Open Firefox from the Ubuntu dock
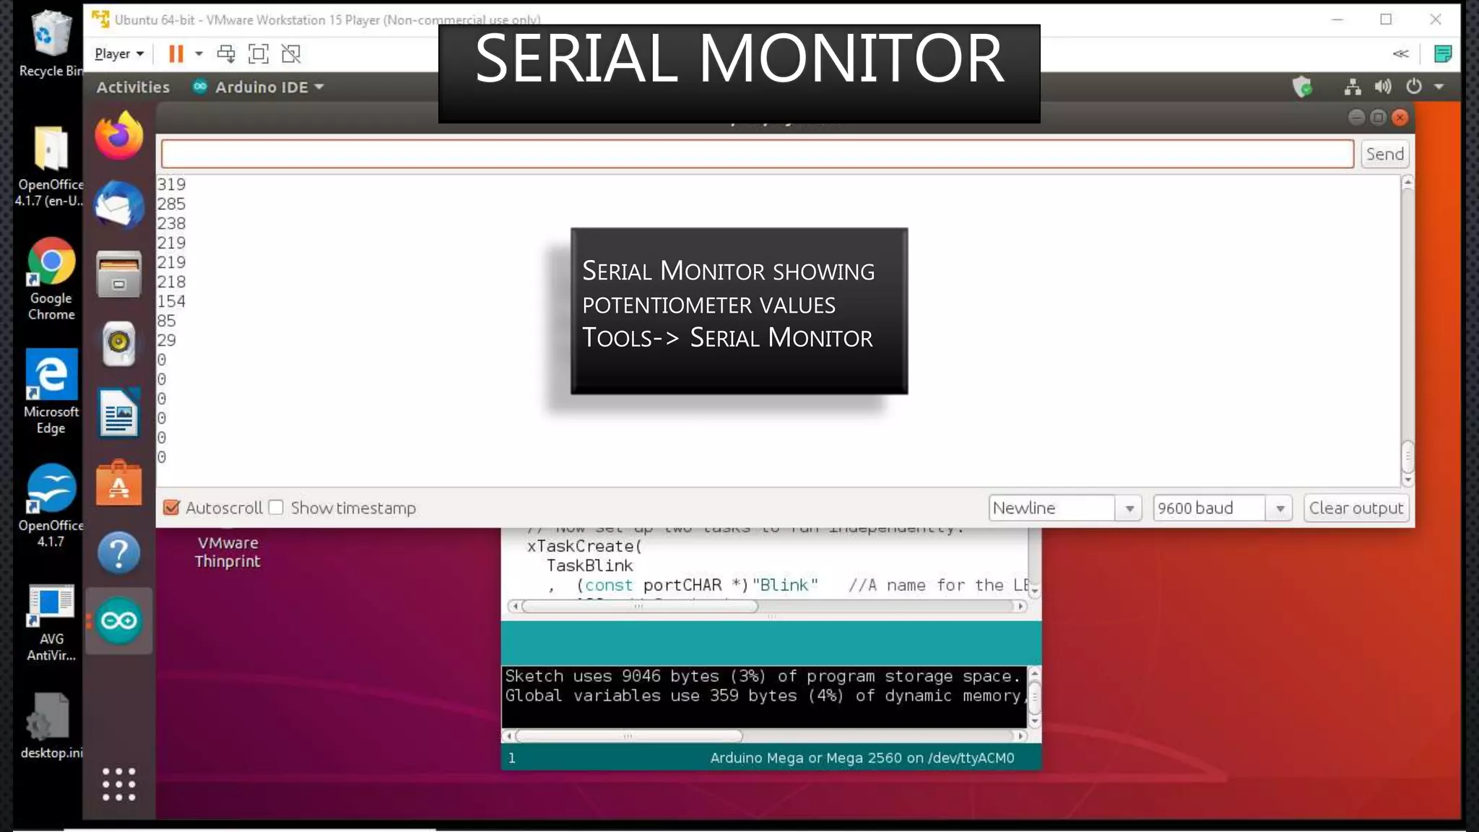Viewport: 1479px width, 832px height. coord(119,136)
